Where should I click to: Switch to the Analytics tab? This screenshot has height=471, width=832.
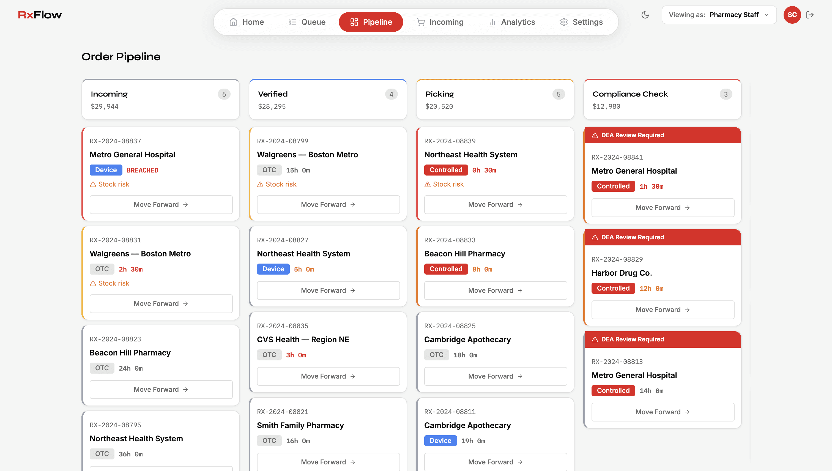(x=511, y=22)
